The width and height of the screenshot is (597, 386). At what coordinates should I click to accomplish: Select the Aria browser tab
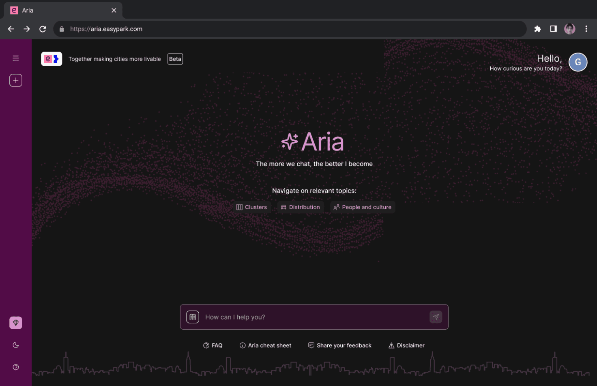(x=63, y=11)
